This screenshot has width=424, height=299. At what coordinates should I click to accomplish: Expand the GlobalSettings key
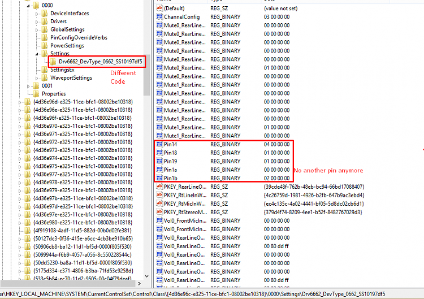(37, 30)
